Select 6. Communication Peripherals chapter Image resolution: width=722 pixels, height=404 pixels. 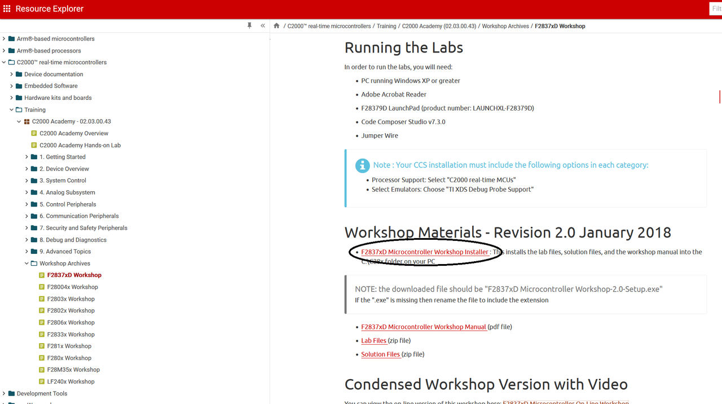click(79, 216)
